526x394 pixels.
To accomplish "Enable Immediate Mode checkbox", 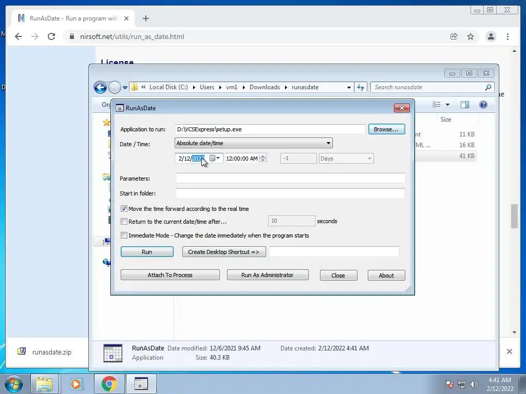I will 124,235.
